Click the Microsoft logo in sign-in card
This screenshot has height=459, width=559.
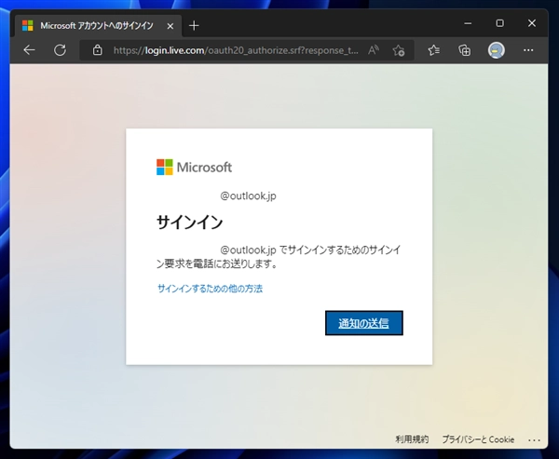click(x=195, y=168)
